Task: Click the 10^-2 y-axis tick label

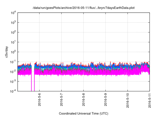Action: pos(13,72)
